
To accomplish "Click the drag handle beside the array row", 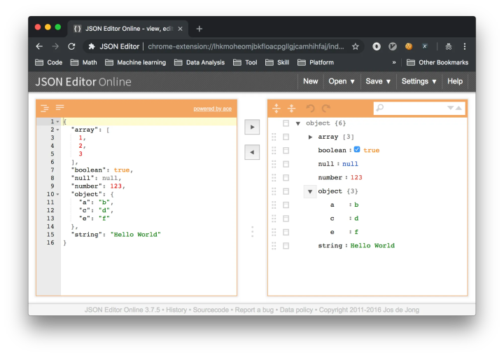I will pos(274,137).
